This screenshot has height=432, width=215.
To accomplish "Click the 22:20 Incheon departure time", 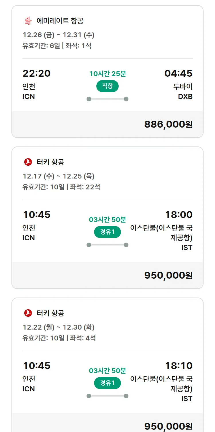I will (x=36, y=74).
